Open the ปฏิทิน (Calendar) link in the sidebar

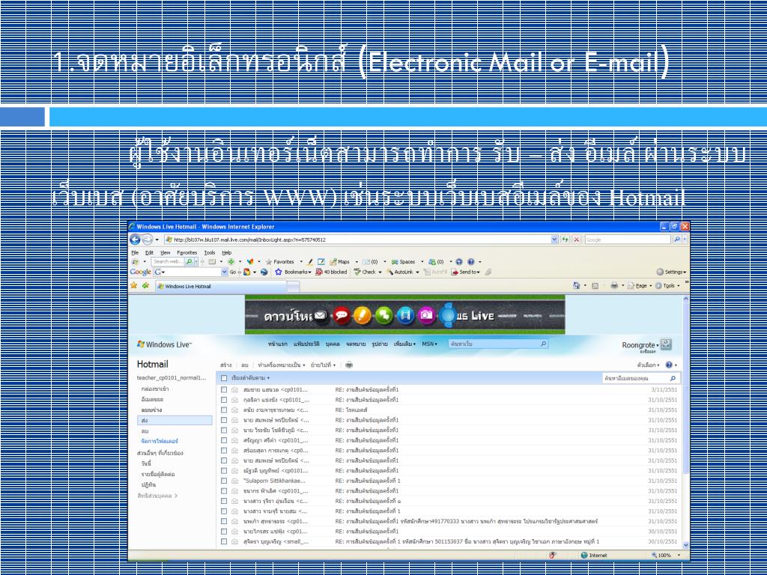click(x=148, y=484)
